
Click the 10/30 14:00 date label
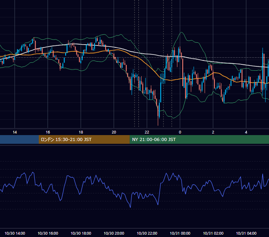pyautogui.click(x=15, y=233)
